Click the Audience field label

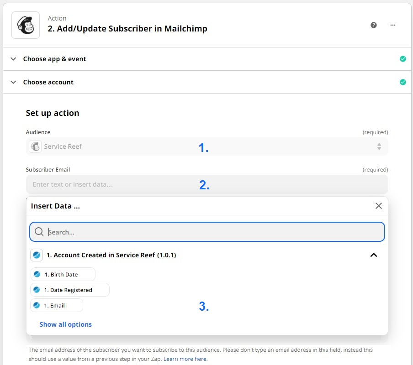(x=38, y=132)
